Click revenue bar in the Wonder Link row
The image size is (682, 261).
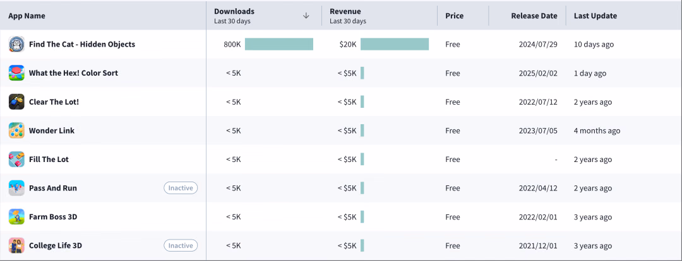[x=362, y=130]
